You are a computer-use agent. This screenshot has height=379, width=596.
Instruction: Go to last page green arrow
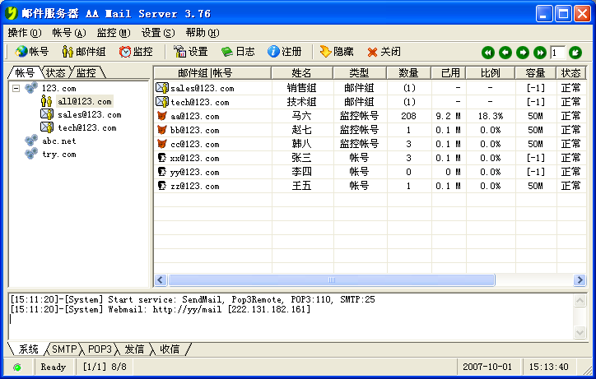pos(540,53)
